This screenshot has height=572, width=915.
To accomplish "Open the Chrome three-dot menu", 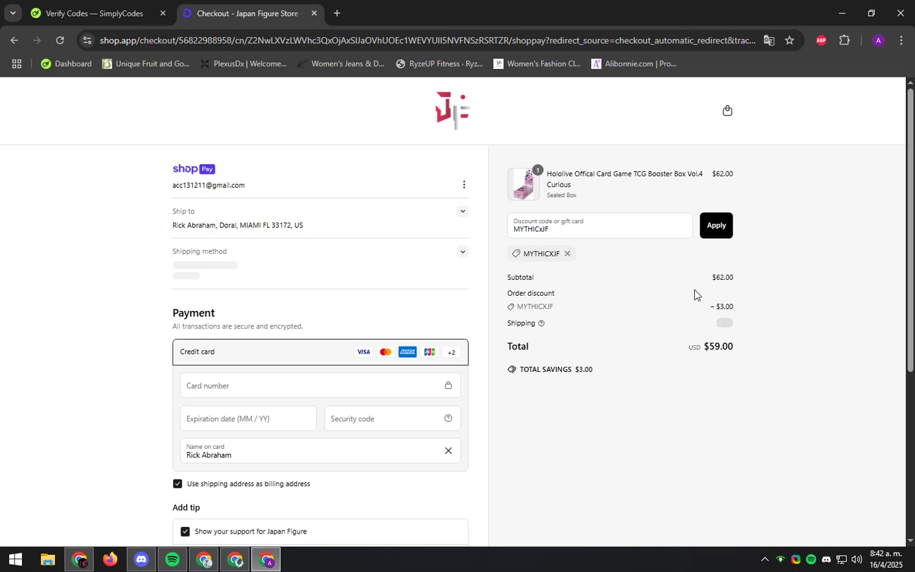I will (901, 41).
